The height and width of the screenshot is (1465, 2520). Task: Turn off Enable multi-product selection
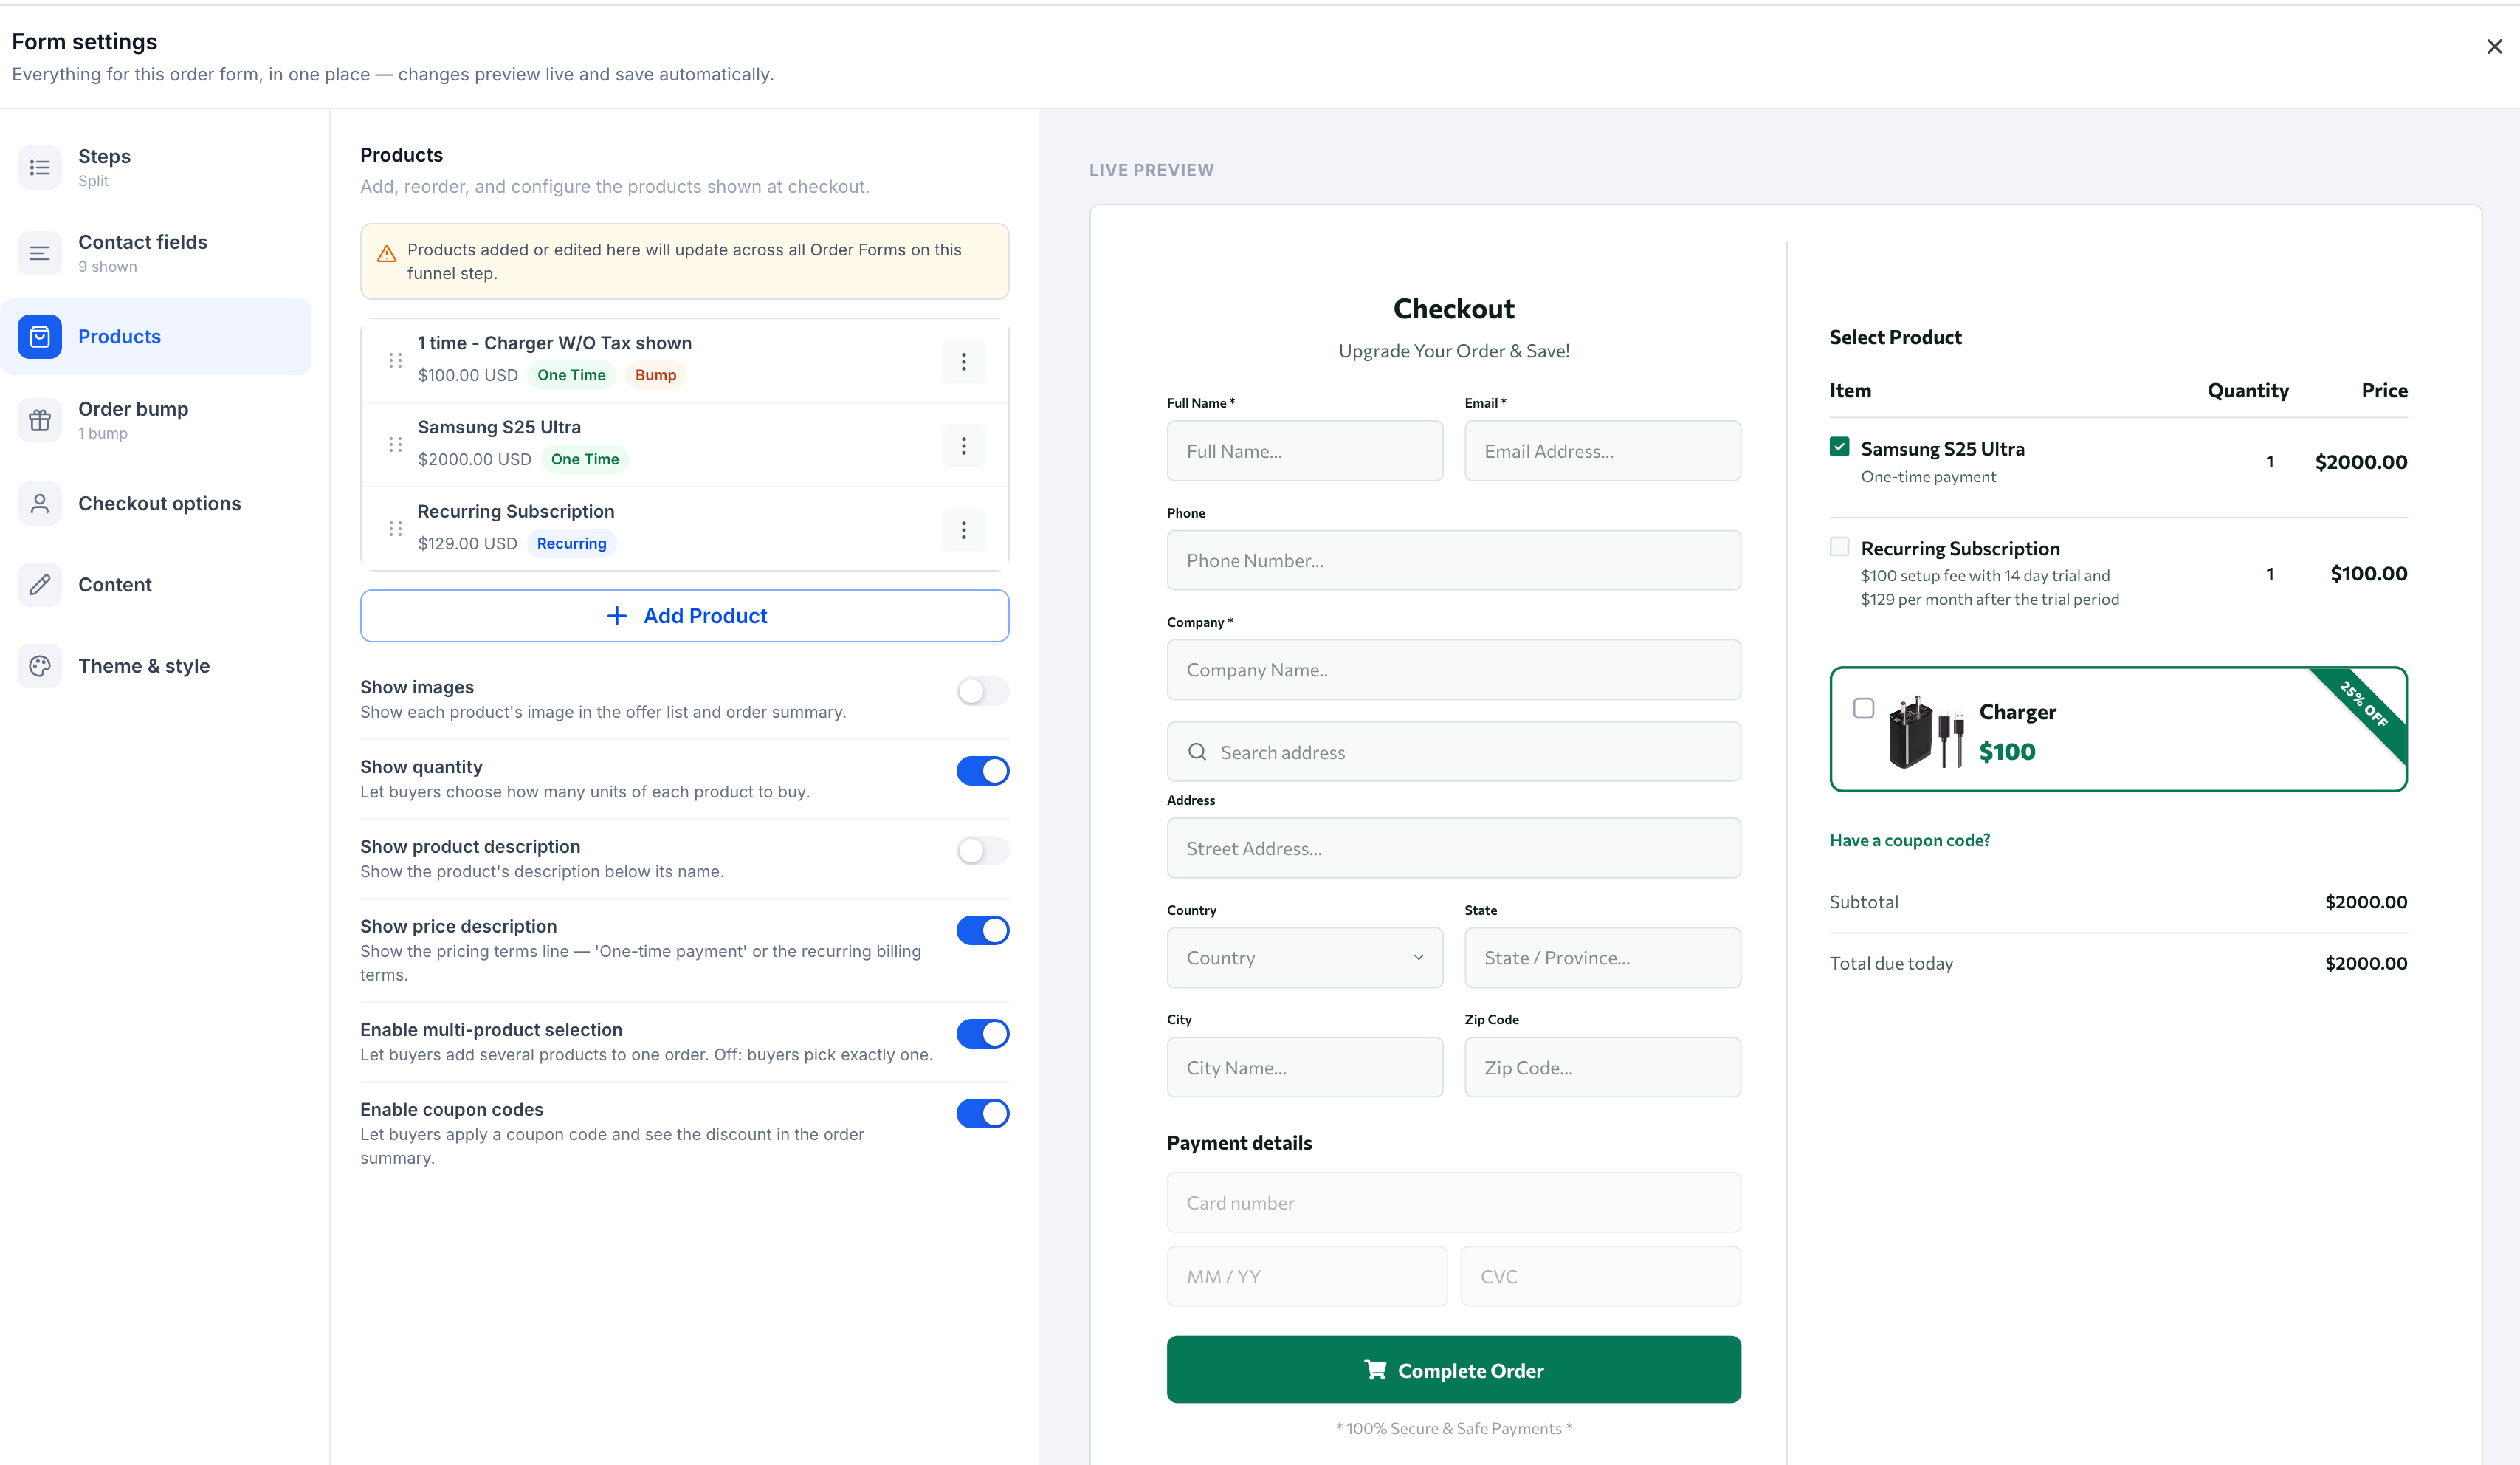[982, 1034]
